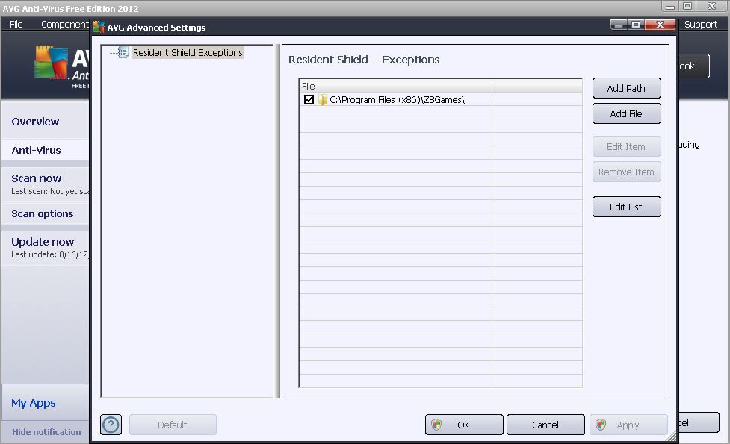
Task: Click the help question mark icon
Action: pyautogui.click(x=111, y=425)
